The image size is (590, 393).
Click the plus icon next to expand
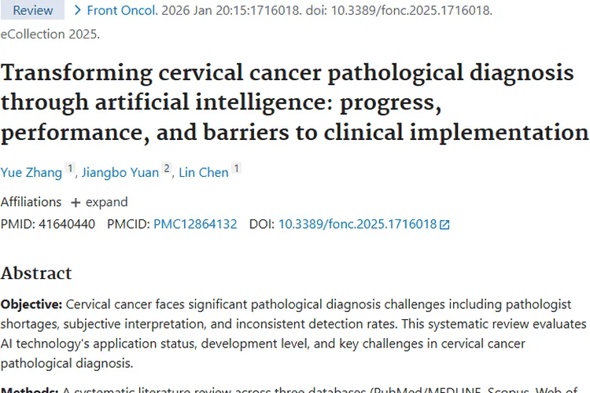[76, 202]
